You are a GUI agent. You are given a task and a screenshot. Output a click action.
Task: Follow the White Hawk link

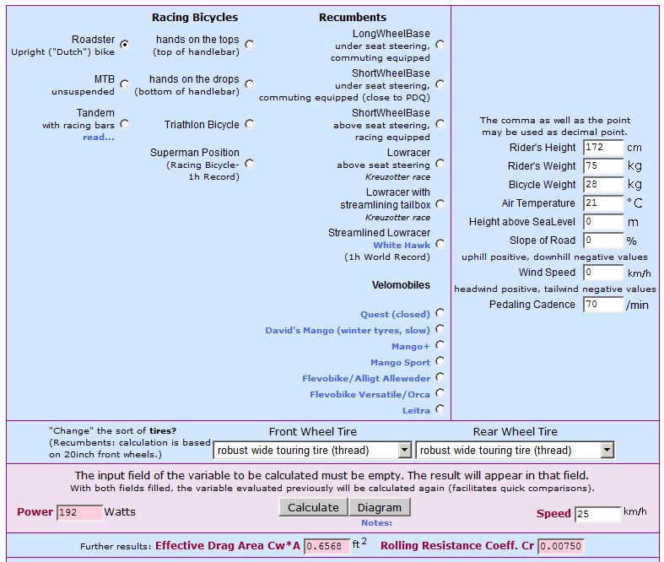[x=402, y=245]
